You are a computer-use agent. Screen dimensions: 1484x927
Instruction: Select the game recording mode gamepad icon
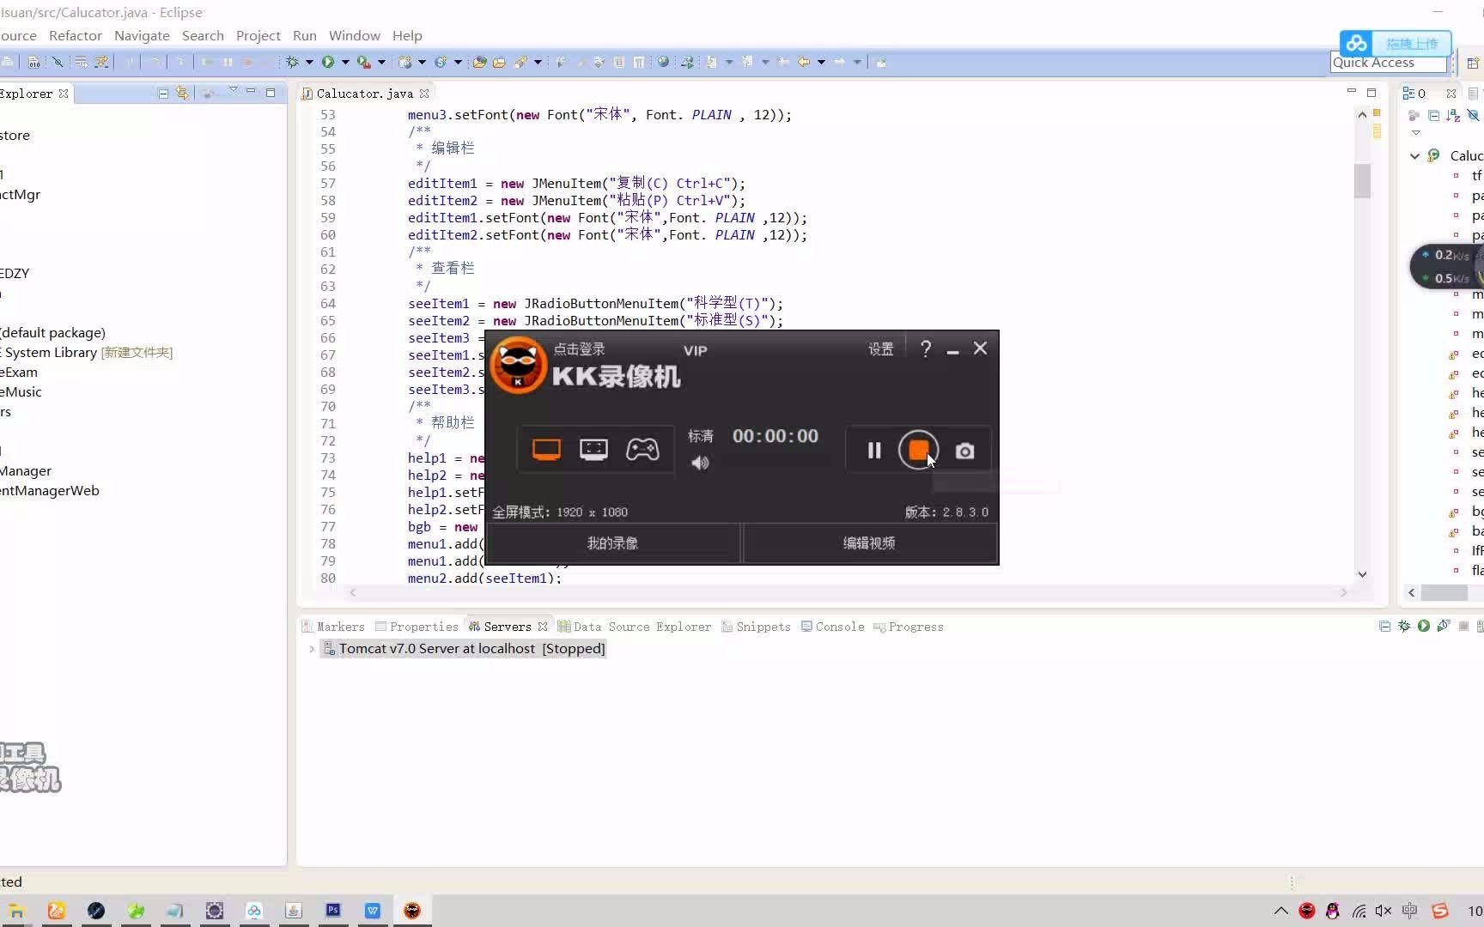click(643, 449)
